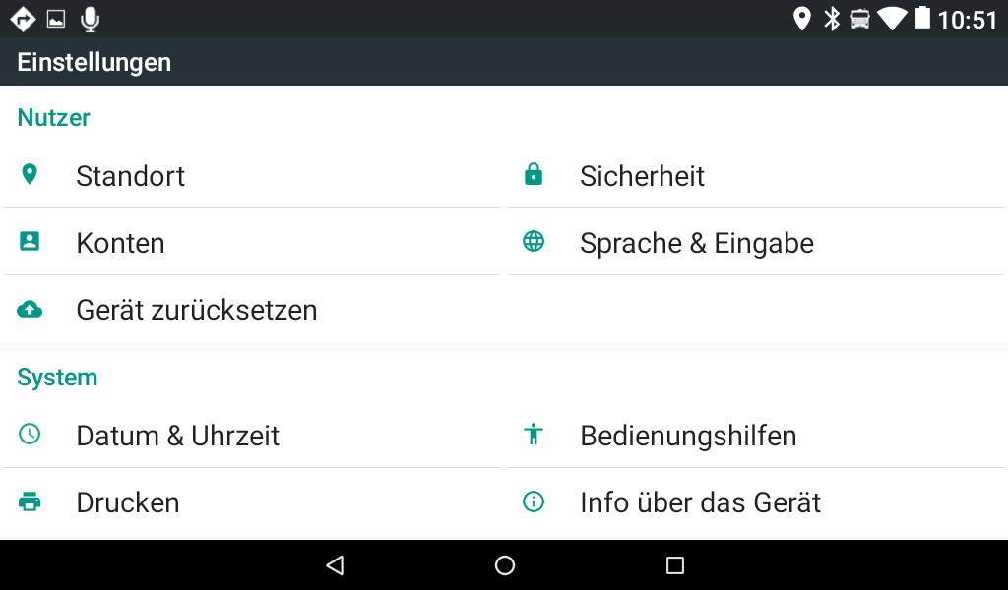
Task: Tap the Konten account icon
Action: pos(30,242)
